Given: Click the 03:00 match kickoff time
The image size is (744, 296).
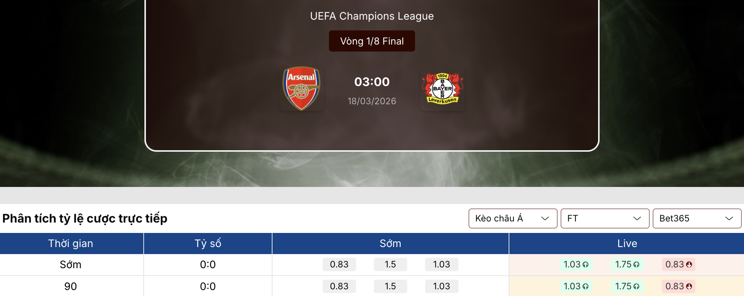Looking at the screenshot, I should [372, 82].
